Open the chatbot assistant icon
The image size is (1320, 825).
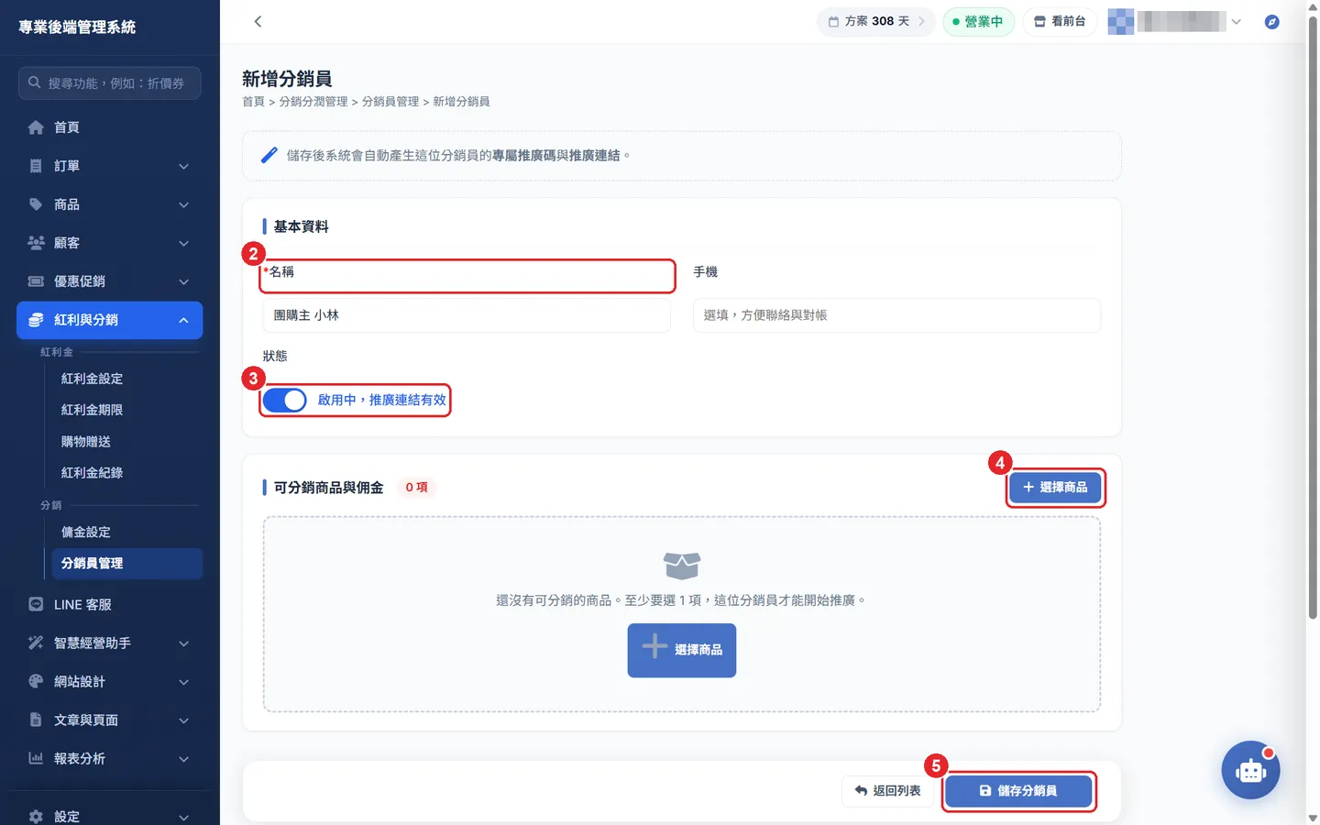click(1250, 770)
